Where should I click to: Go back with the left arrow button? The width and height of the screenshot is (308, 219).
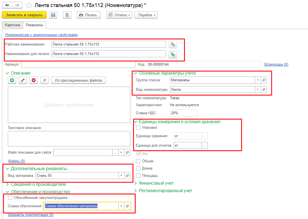(x=7, y=5)
